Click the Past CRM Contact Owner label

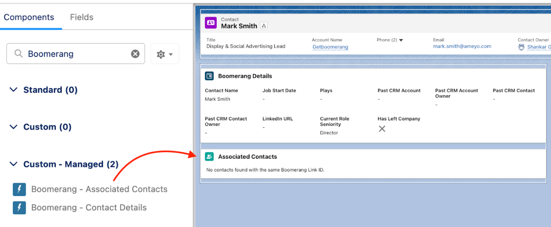(x=226, y=121)
